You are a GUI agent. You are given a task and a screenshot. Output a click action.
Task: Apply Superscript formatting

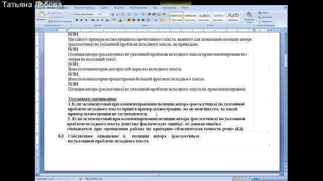click(x=102, y=20)
